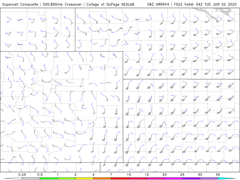Select the lime green swatch between 1 and 2

tap(67, 178)
